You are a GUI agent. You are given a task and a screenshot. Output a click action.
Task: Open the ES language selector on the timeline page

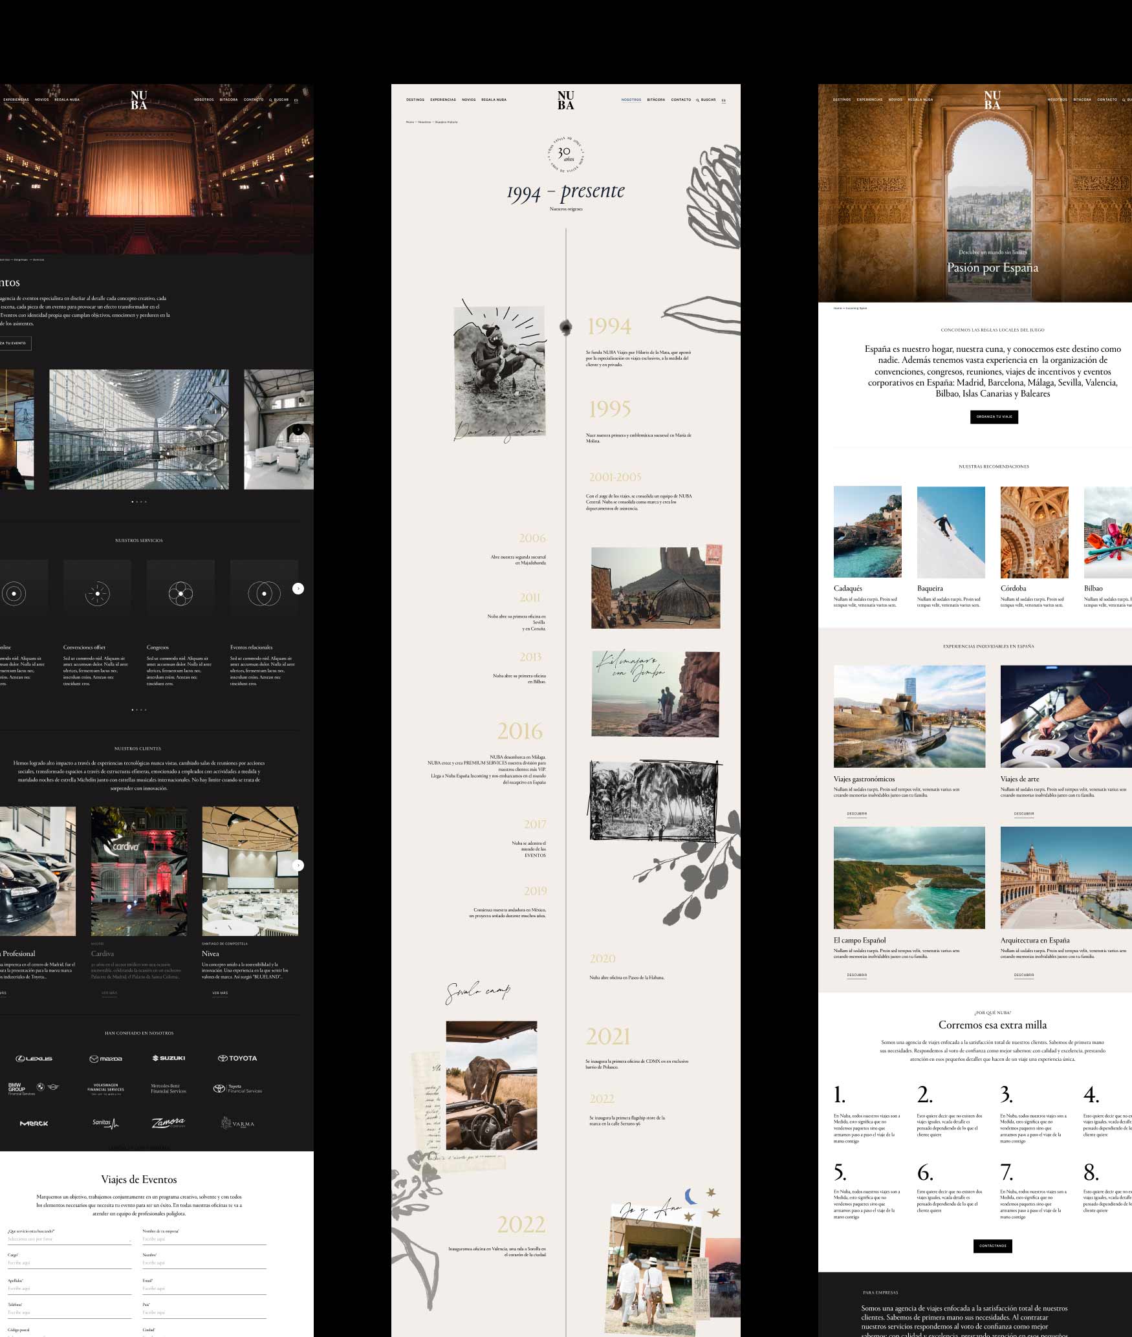click(724, 100)
